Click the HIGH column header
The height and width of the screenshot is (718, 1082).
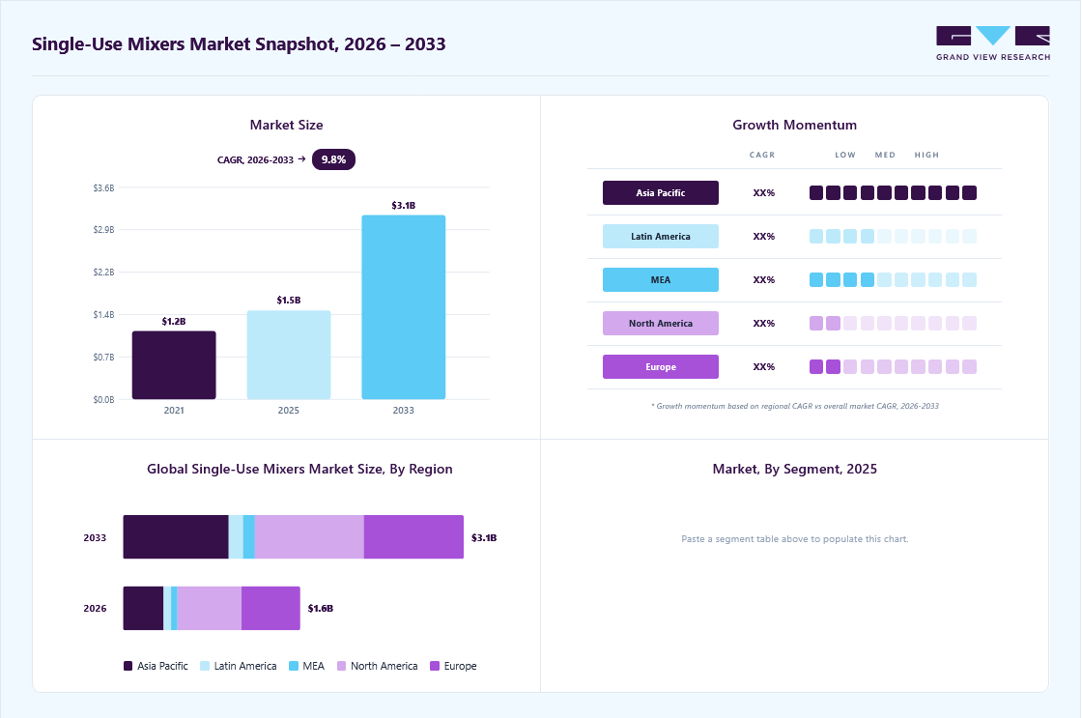926,155
